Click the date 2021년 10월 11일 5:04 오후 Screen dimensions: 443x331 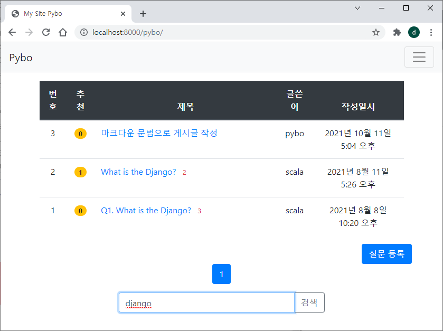358,139
